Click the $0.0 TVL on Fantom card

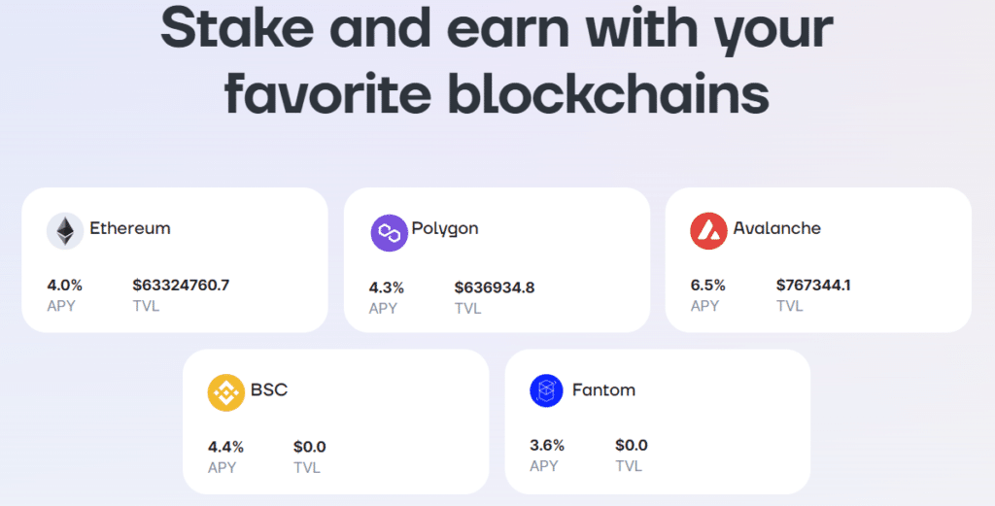(632, 445)
